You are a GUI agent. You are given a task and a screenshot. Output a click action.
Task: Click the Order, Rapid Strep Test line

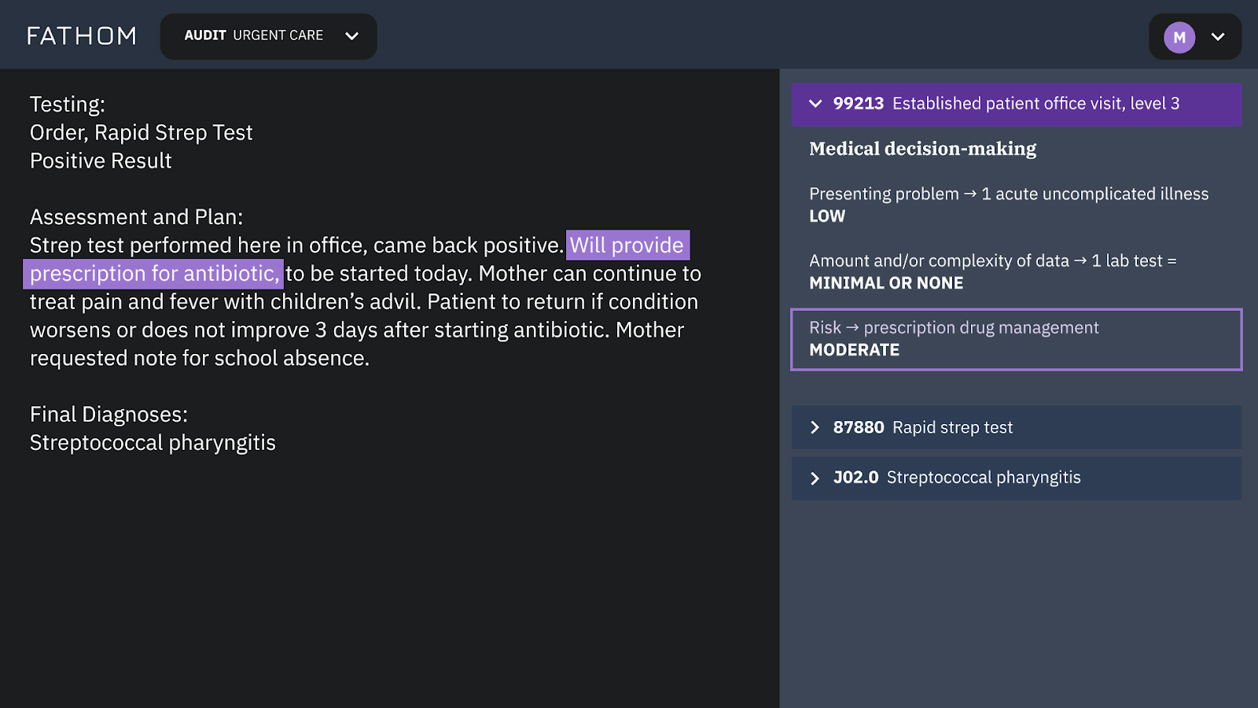point(142,132)
